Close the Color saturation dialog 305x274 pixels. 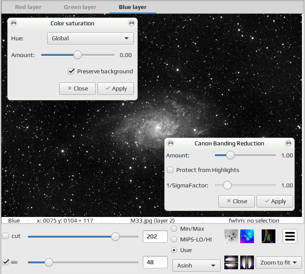pos(77,88)
